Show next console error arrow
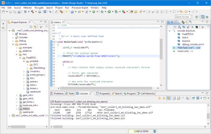This screenshot has width=211, height=134. pos(159,98)
